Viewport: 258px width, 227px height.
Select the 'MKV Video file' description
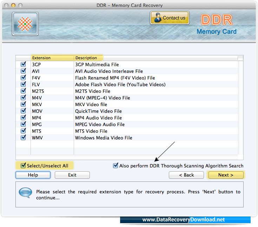click(91, 104)
